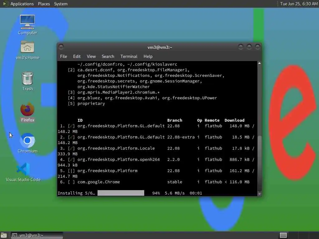Click the Remote column header

pyautogui.click(x=212, y=120)
